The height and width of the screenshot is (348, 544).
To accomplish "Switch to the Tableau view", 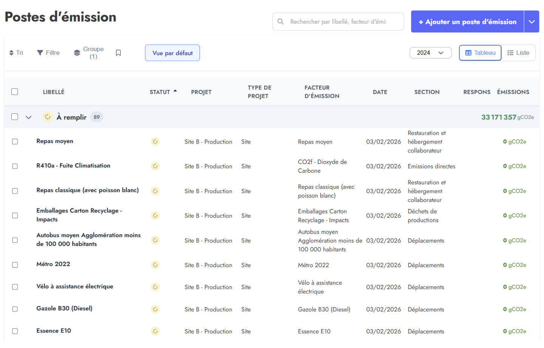I will pyautogui.click(x=480, y=53).
